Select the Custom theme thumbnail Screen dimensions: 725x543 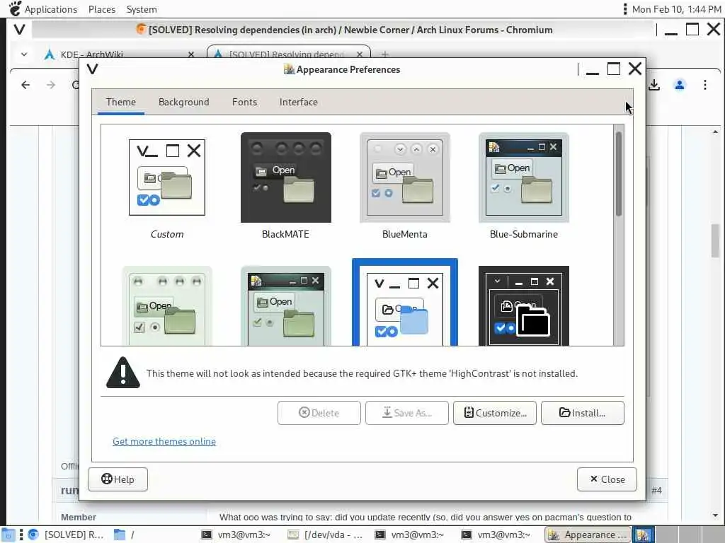pos(167,177)
